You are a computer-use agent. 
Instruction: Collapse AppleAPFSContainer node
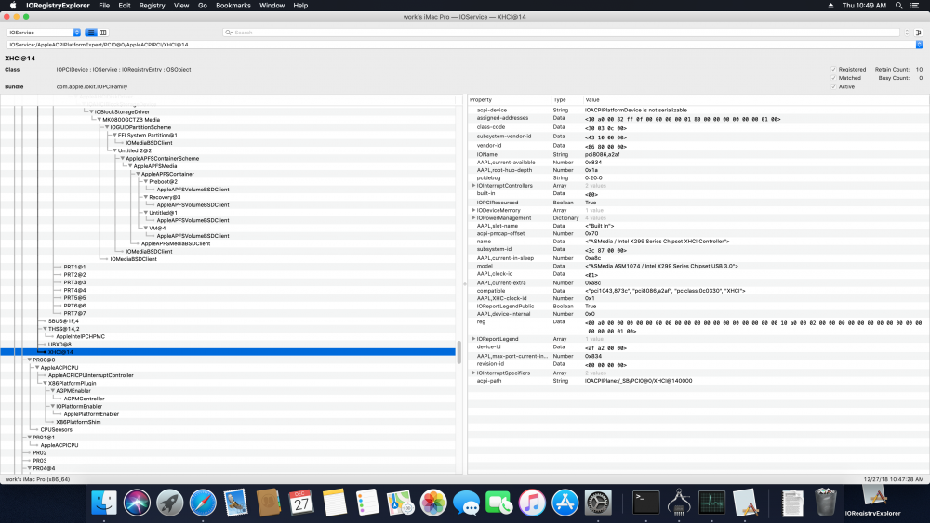coord(138,174)
